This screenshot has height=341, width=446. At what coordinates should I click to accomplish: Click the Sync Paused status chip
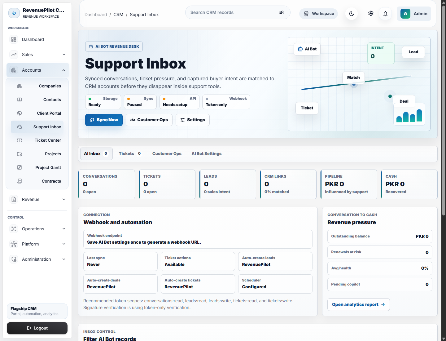pyautogui.click(x=140, y=102)
